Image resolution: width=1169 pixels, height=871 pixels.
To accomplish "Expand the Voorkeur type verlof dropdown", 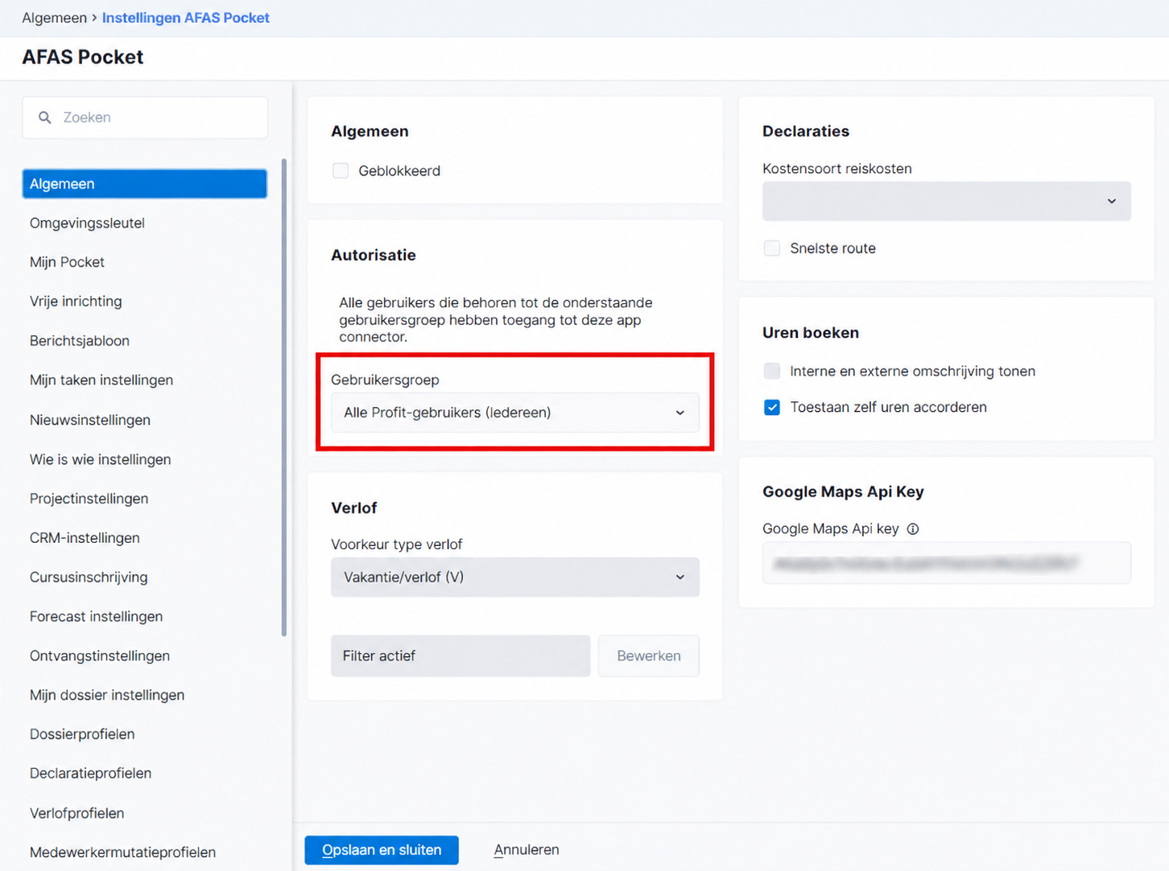I will click(x=515, y=577).
